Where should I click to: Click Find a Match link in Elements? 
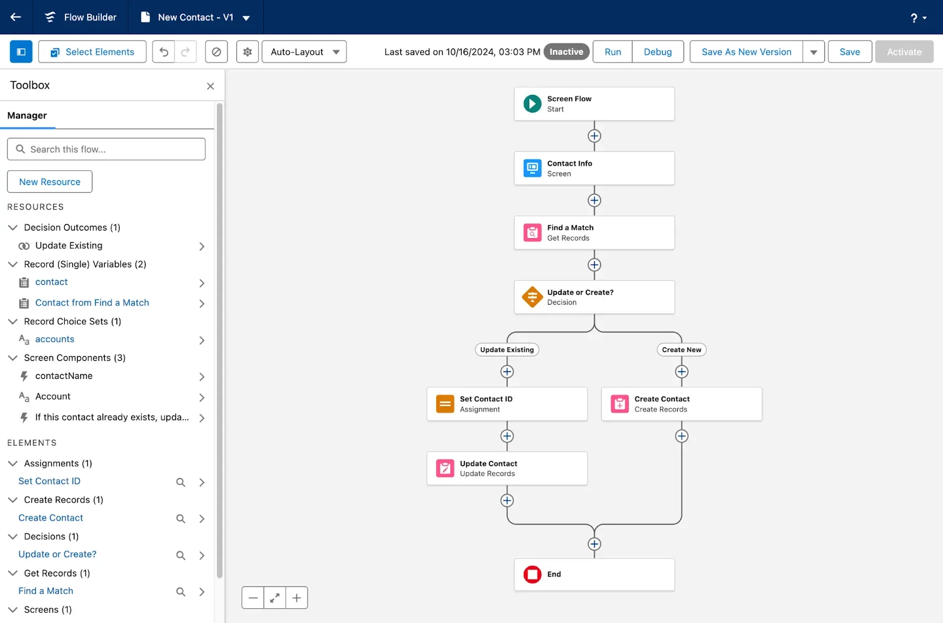(46, 591)
